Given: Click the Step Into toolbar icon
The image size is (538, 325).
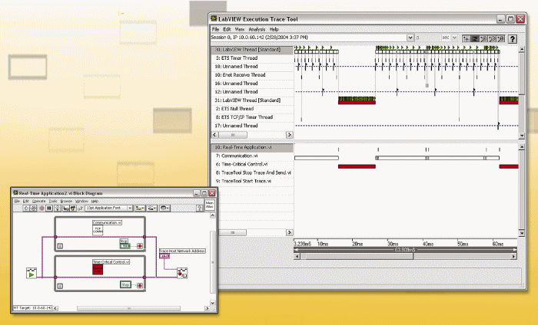Looking at the screenshot, I should tap(66, 208).
